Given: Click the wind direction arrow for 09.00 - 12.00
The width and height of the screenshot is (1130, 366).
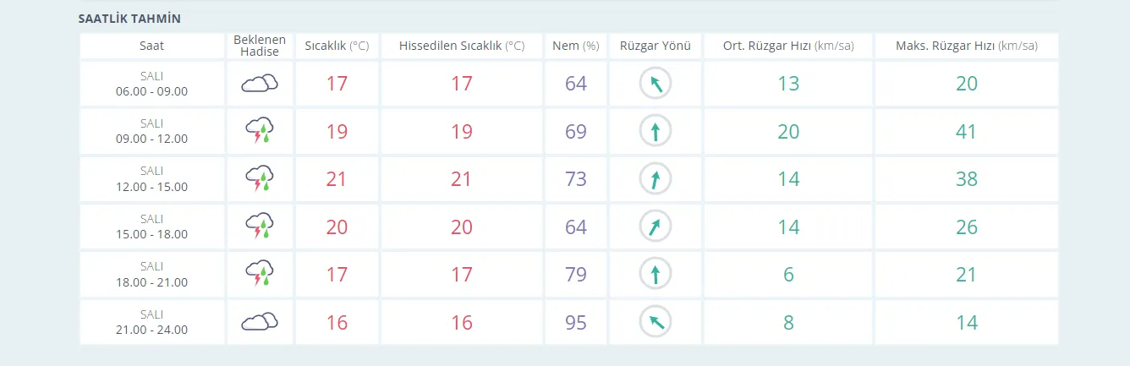Looking at the screenshot, I should point(655,131).
